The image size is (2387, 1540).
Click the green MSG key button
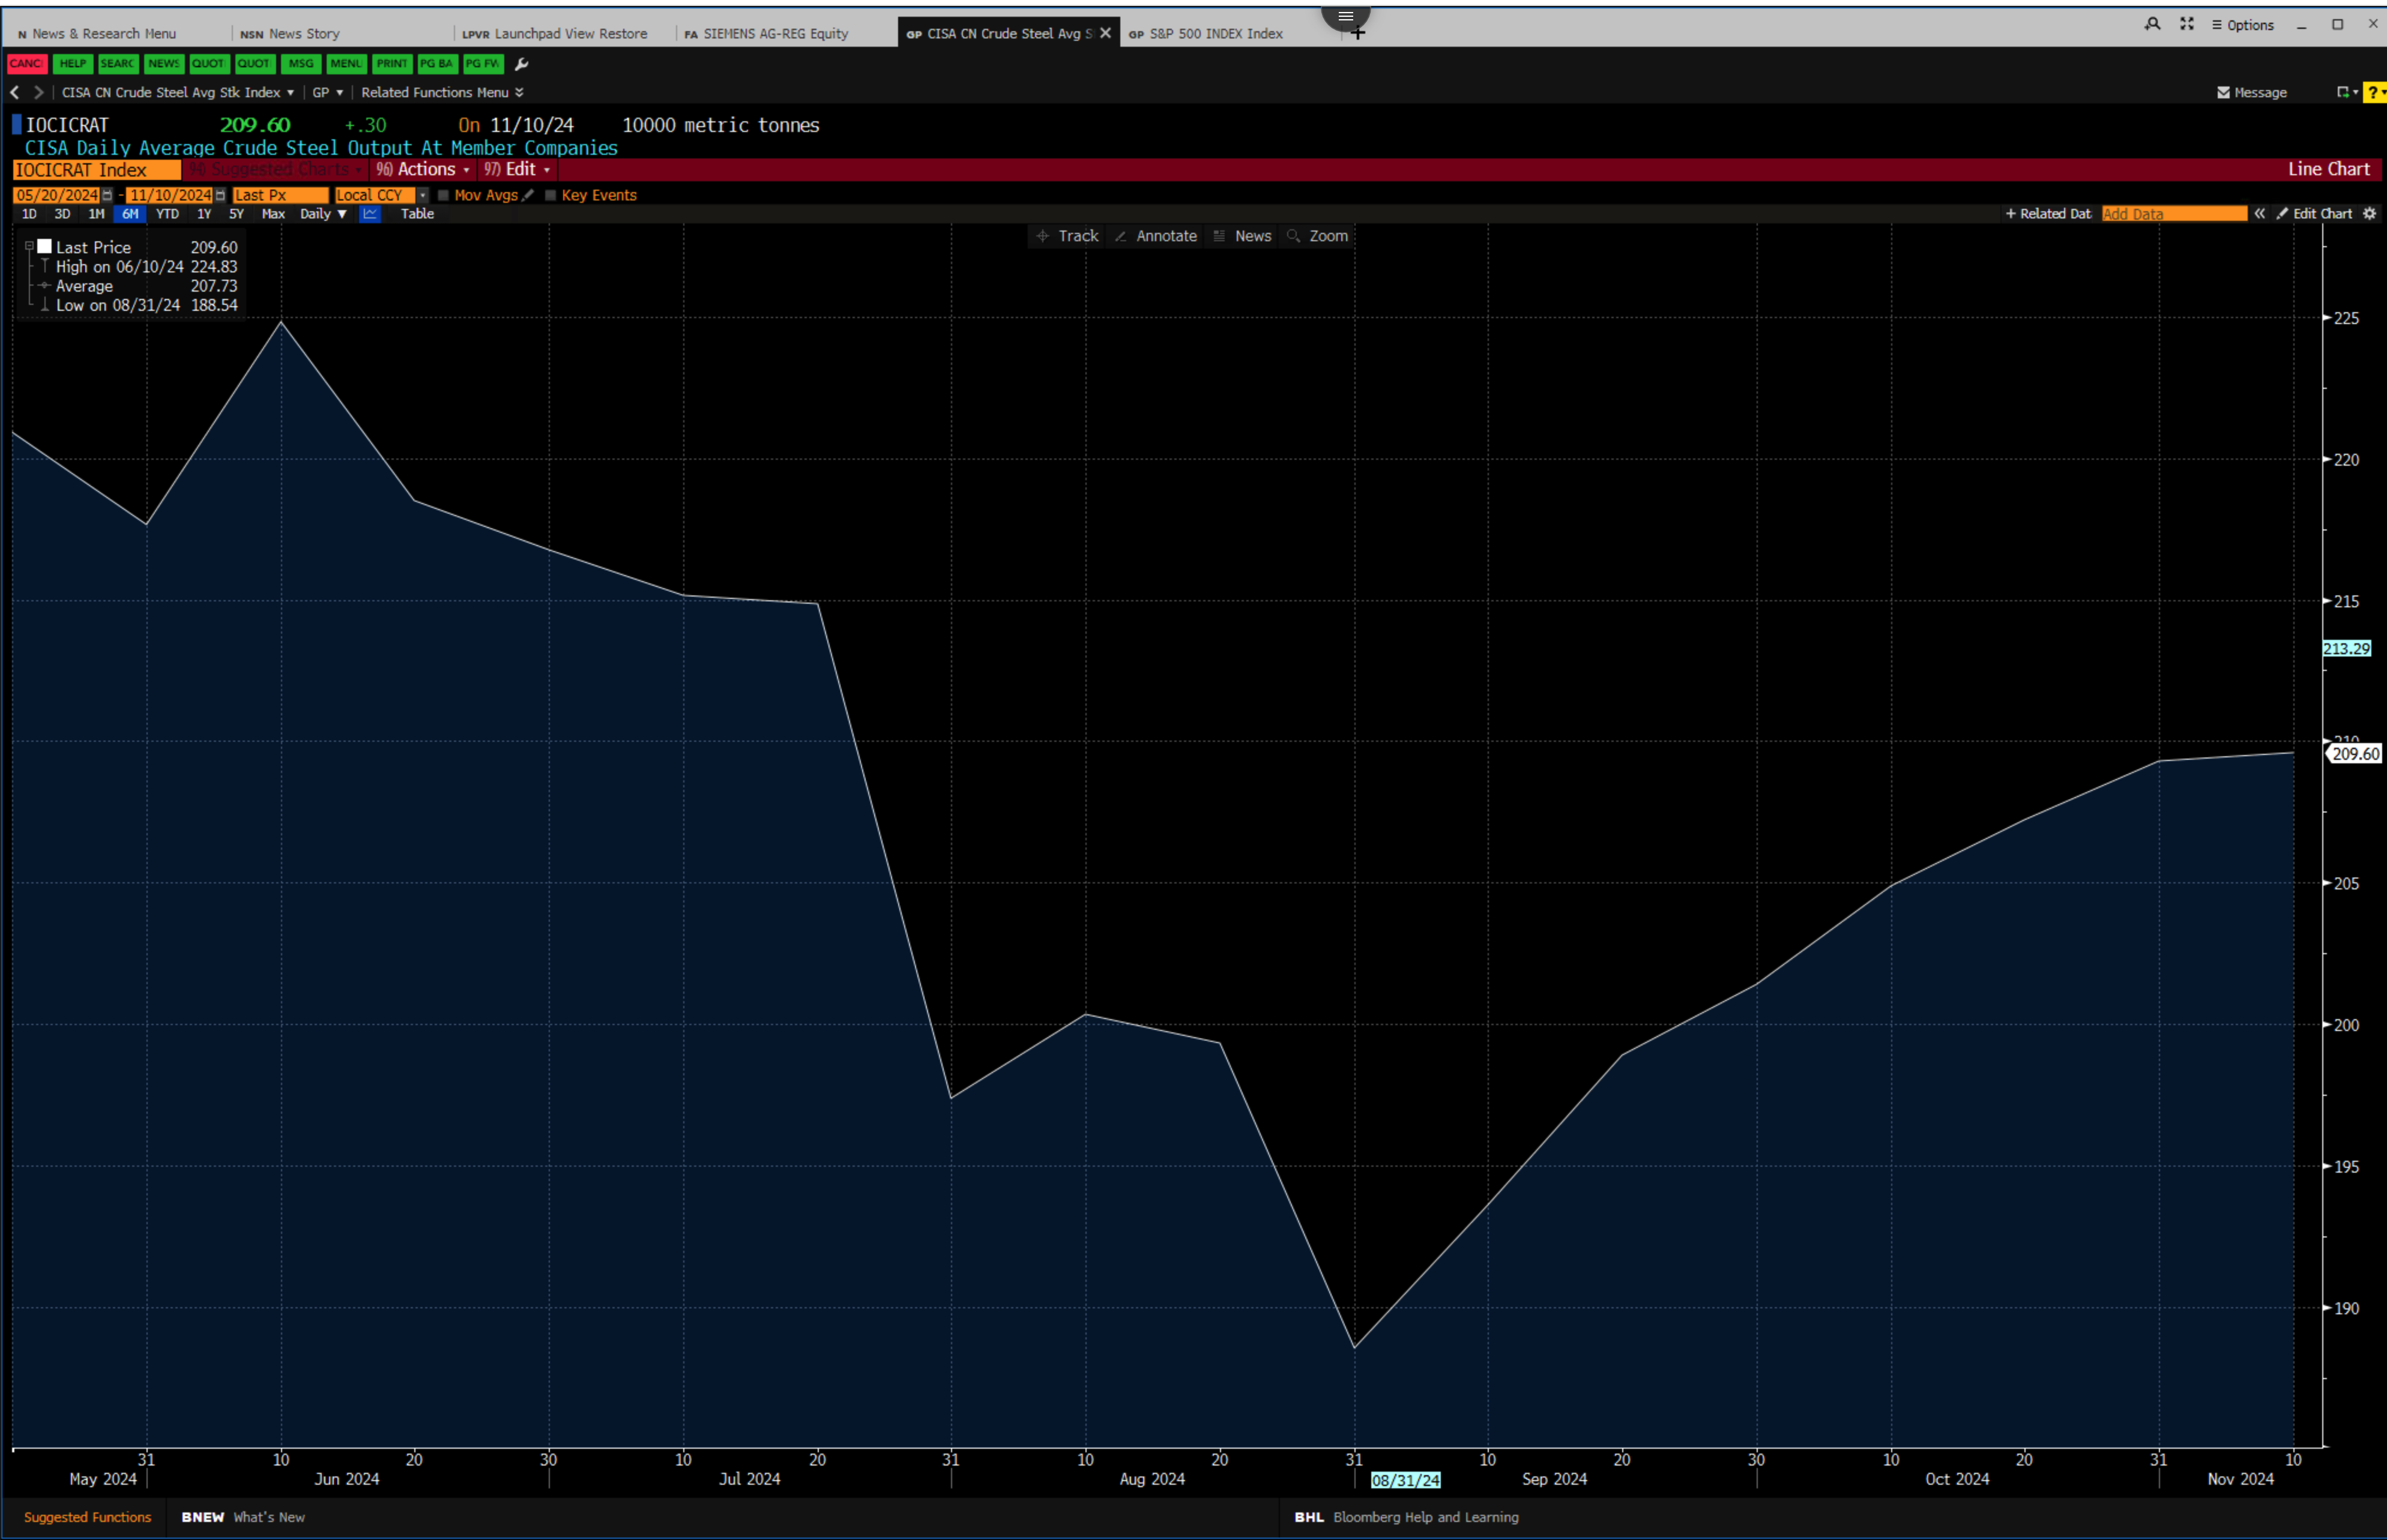[x=300, y=64]
